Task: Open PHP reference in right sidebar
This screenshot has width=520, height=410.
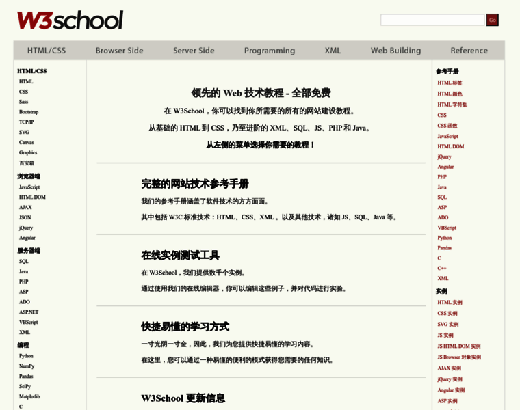Action: point(442,177)
